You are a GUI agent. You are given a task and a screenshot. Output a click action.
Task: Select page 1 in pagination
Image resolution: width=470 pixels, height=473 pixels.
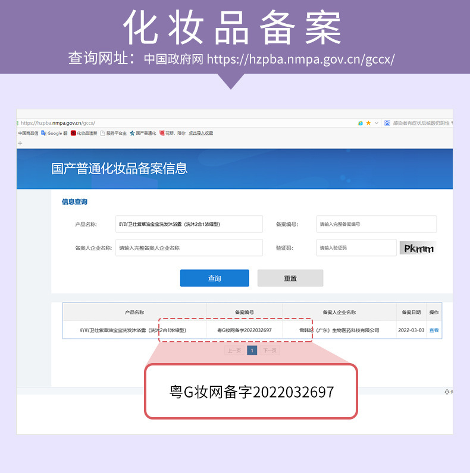coord(252,351)
